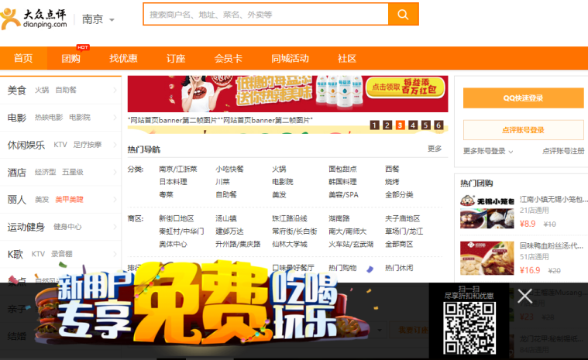Open the 首页 tab
Screen dimensions: 588x360
[23, 58]
